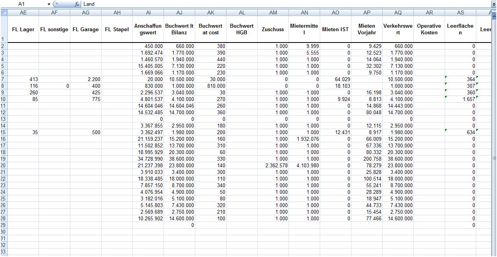Click the 'FL Lager' header cell
The image size is (497, 257).
point(23,29)
